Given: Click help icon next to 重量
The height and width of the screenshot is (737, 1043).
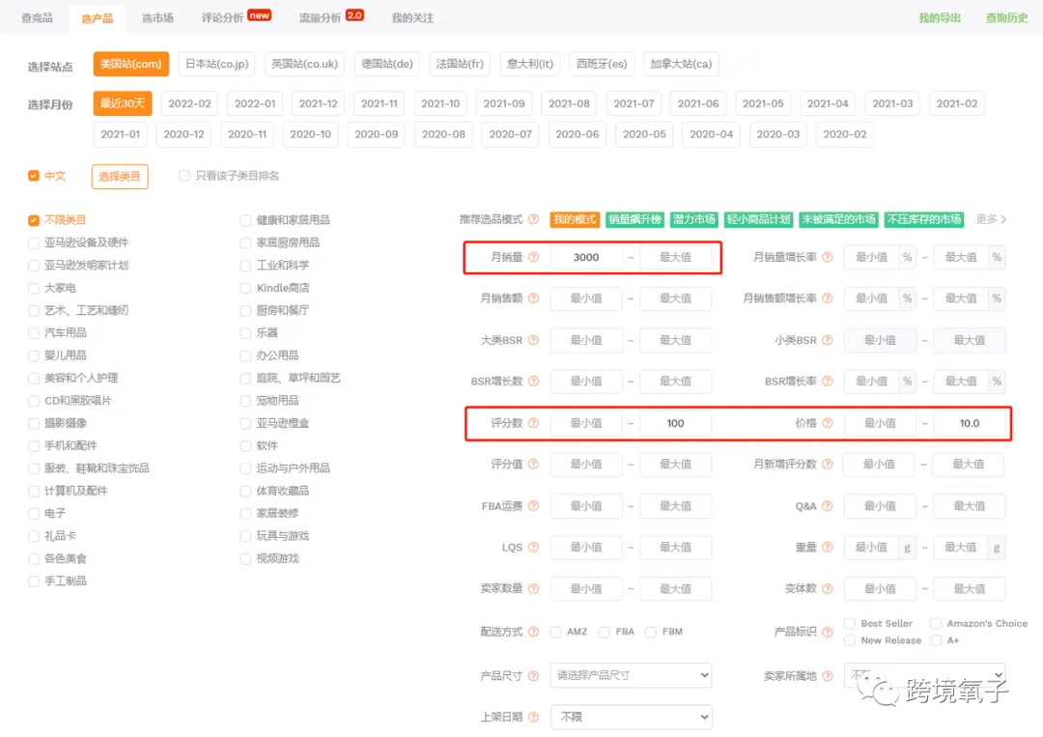Looking at the screenshot, I should [828, 548].
